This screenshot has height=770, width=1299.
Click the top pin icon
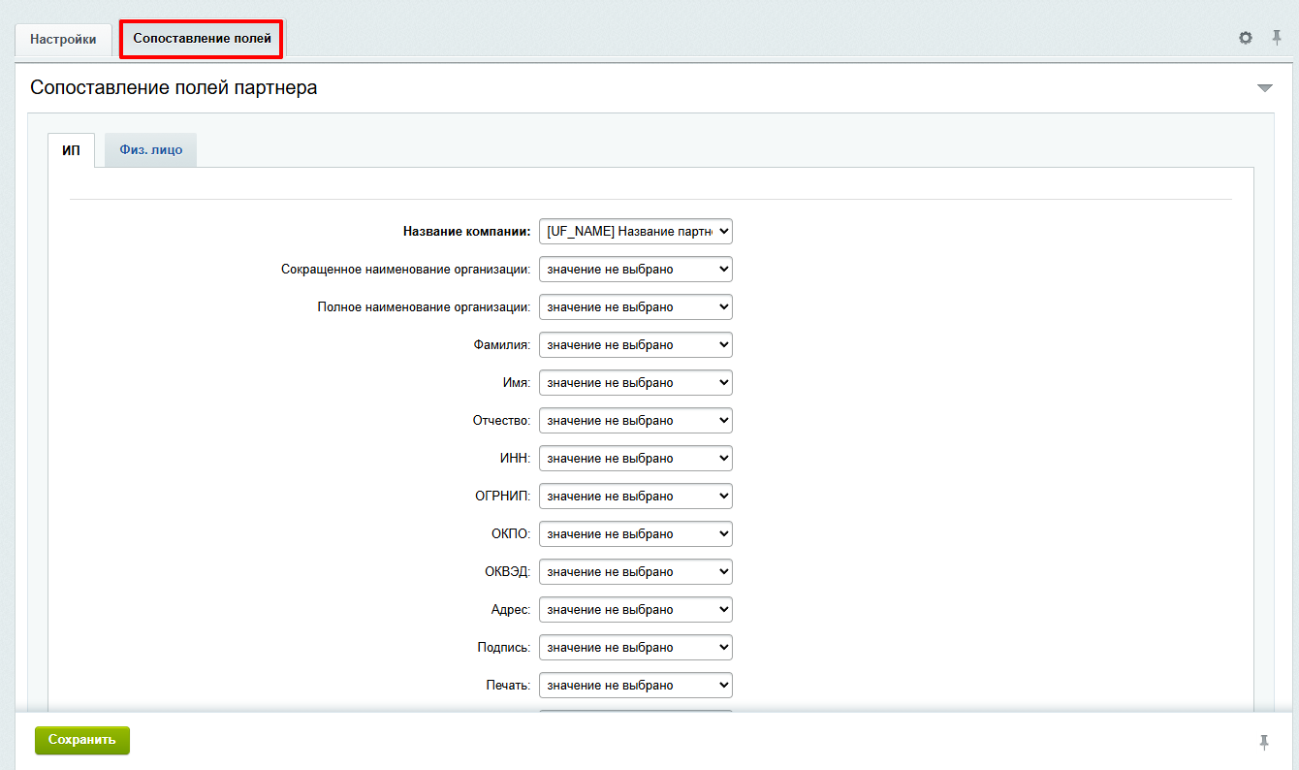point(1276,38)
